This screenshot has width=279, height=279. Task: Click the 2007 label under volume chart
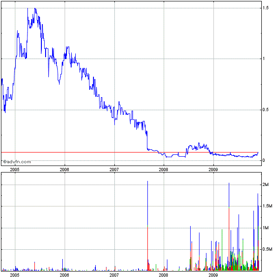click(114, 275)
